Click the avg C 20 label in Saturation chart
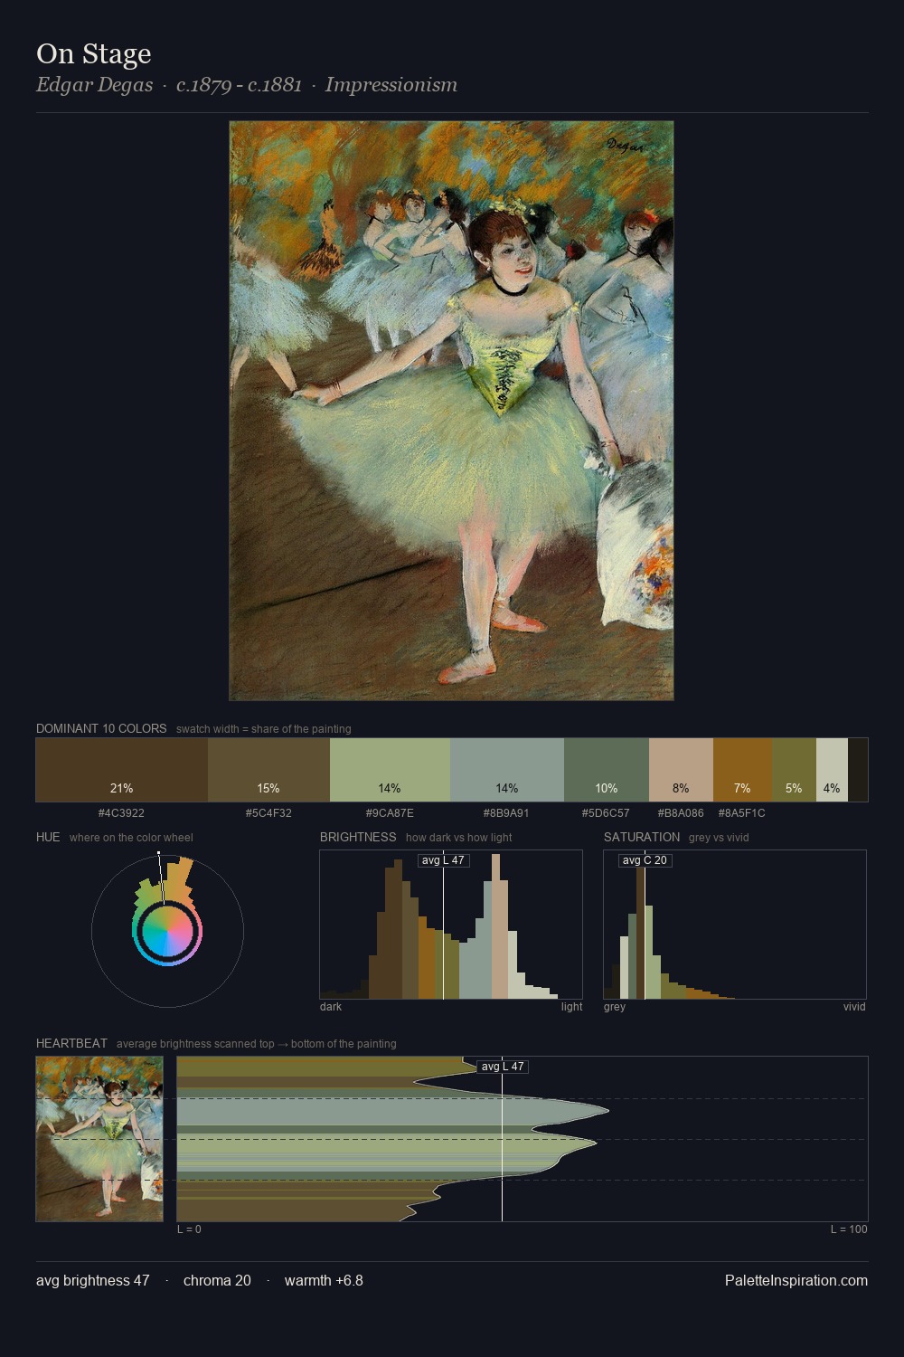The width and height of the screenshot is (904, 1357). (x=645, y=860)
